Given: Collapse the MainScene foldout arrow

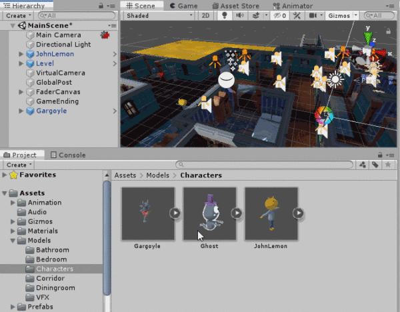Looking at the screenshot, I should (12, 25).
